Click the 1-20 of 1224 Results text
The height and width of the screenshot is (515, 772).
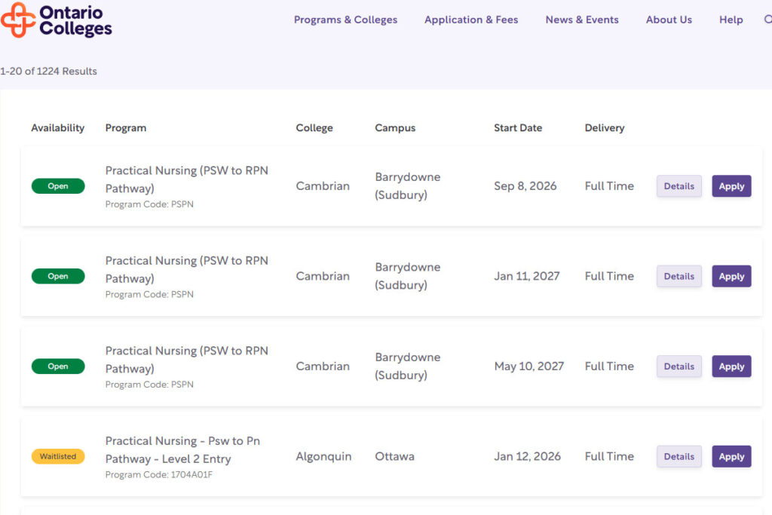pos(48,71)
